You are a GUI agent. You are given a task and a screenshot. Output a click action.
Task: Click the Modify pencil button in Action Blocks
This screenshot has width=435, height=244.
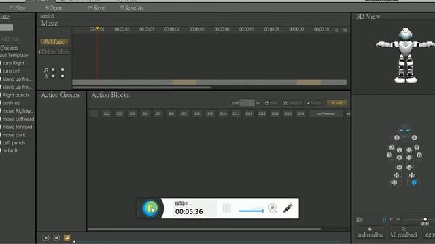(x=314, y=103)
